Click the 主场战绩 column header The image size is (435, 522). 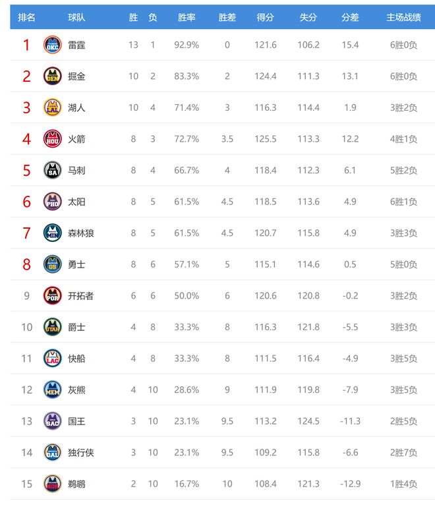pos(403,18)
